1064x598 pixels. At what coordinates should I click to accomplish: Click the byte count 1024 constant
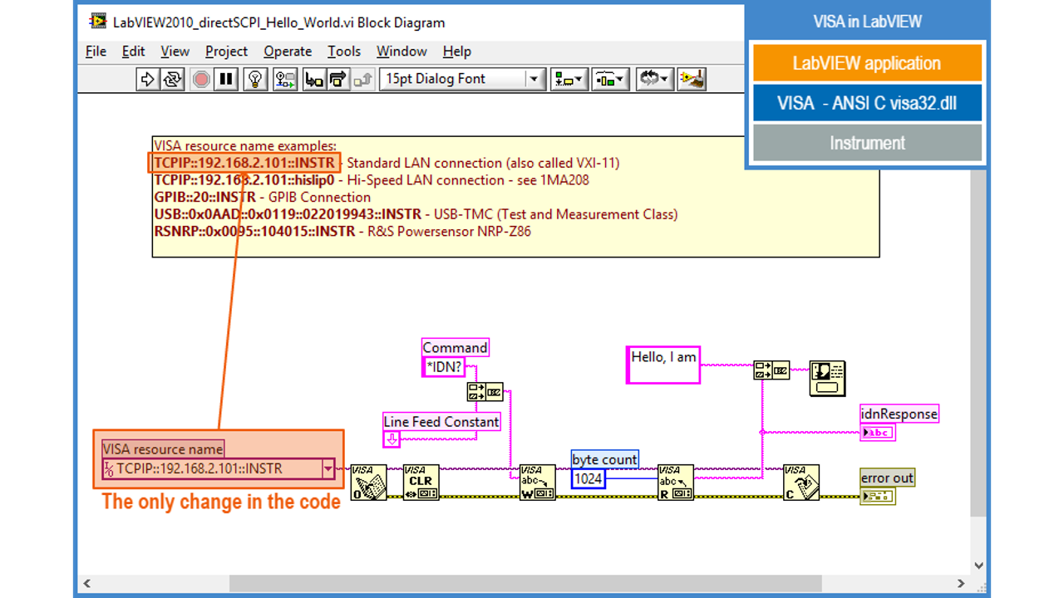[589, 478]
